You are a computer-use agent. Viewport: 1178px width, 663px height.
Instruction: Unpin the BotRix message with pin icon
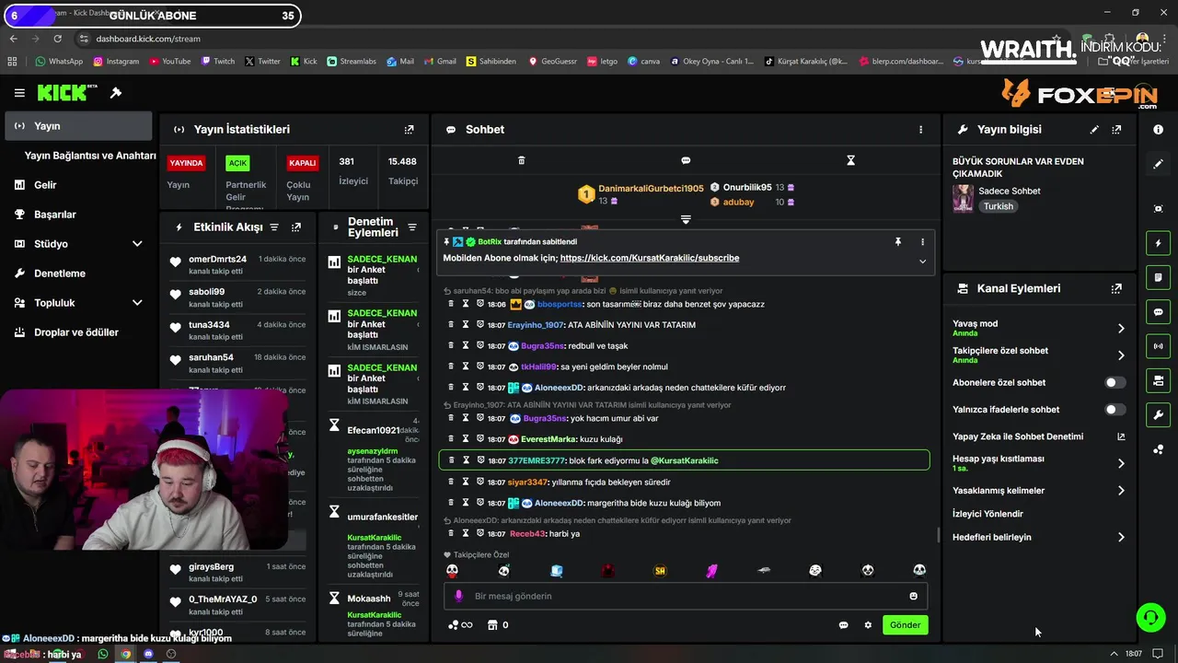pyautogui.click(x=897, y=242)
